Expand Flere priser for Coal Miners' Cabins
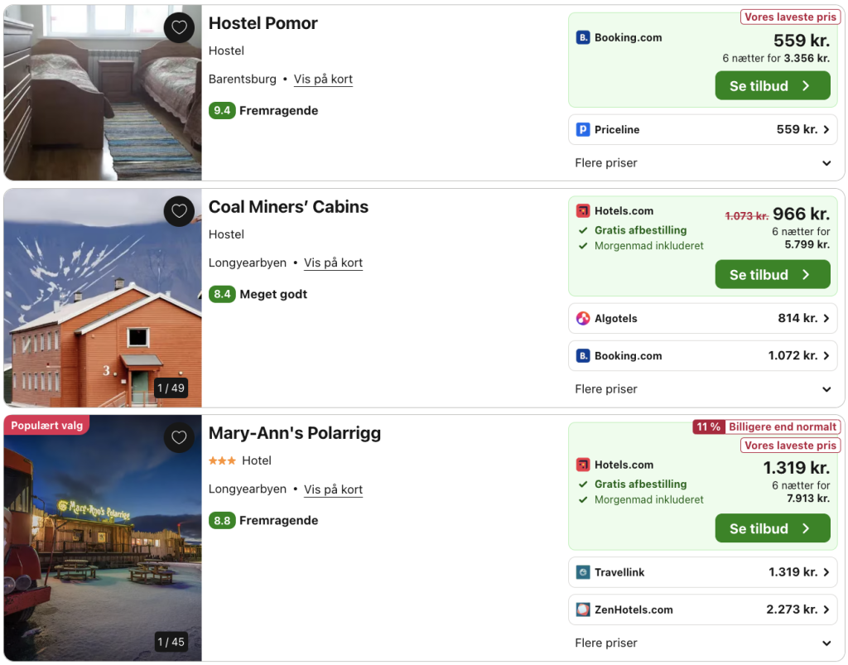848x665 pixels. (826, 389)
